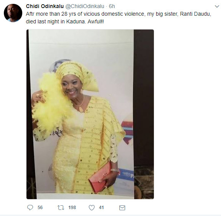Image resolution: width=221 pixels, height=216 pixels.
Task: Show the 198 retweets count
Action: click(72, 208)
